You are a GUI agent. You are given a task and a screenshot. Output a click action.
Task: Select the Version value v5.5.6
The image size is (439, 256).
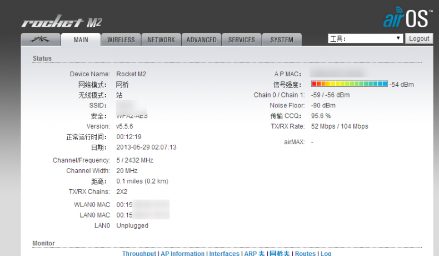(124, 126)
